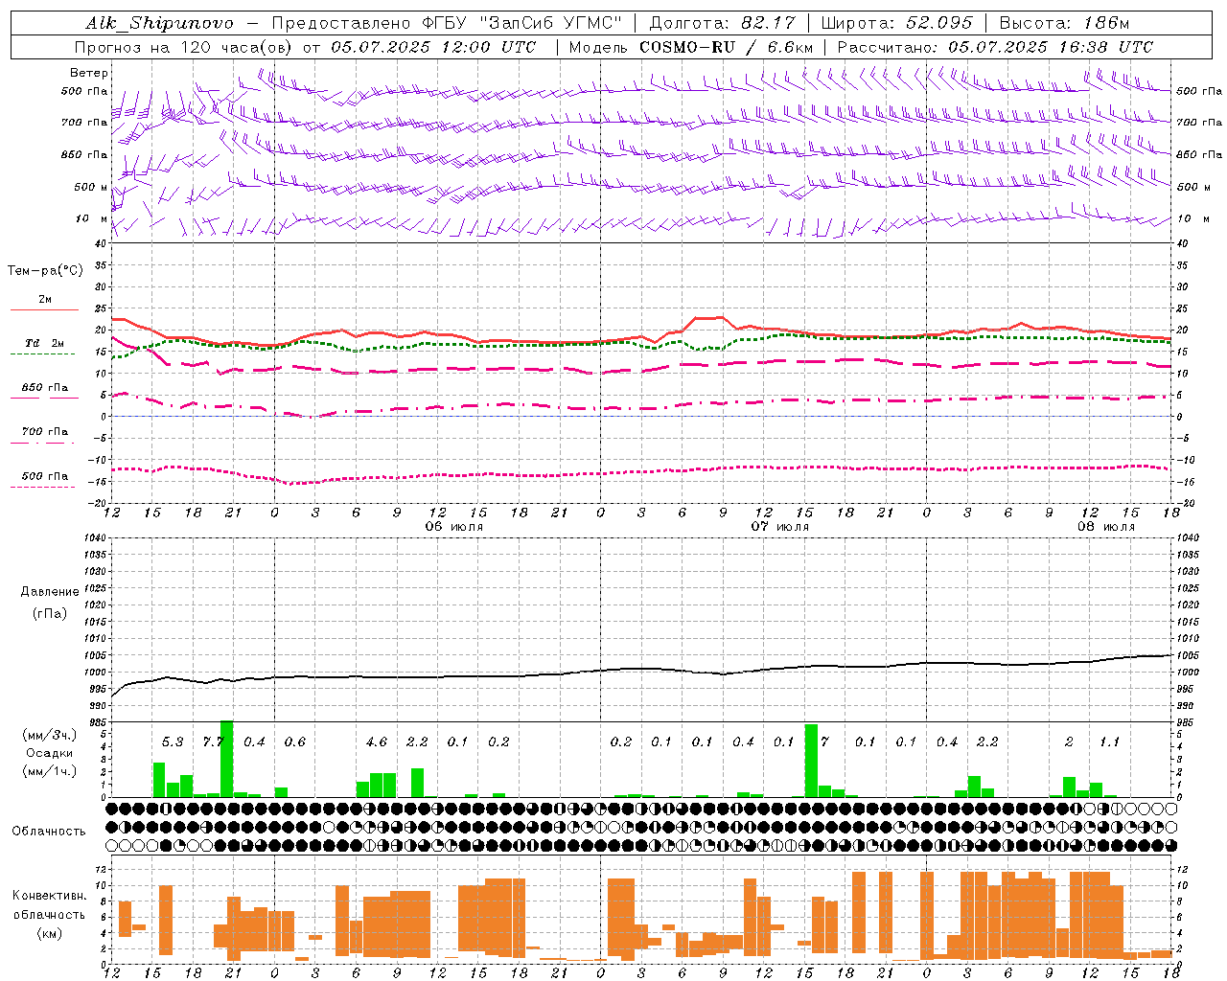Click the Конвективн. panel label

coord(49,896)
